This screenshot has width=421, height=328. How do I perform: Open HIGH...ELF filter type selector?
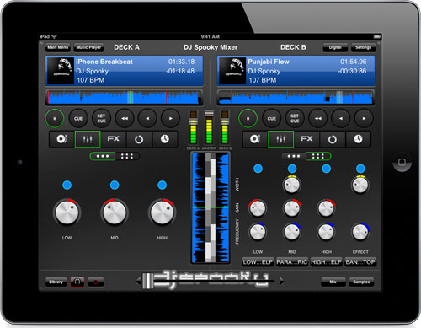326,262
